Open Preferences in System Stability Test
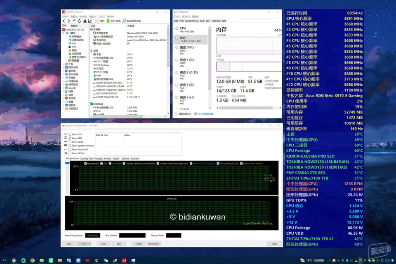396x264 pixels. coord(154,244)
